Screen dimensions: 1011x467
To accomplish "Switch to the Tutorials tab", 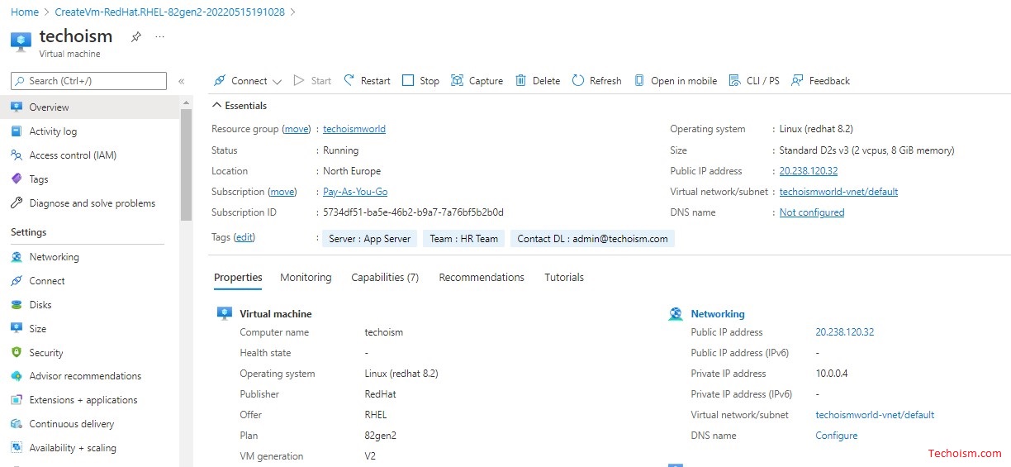I will [564, 278].
